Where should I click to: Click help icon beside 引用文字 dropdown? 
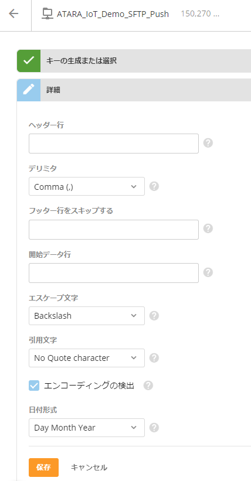pos(154,358)
